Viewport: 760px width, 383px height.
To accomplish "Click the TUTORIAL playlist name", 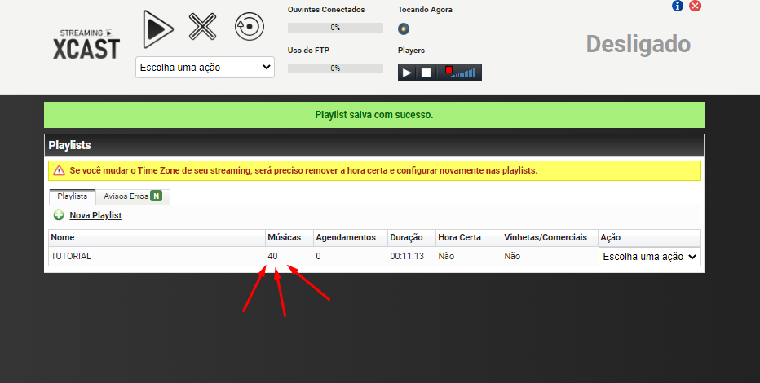I will pyautogui.click(x=71, y=256).
